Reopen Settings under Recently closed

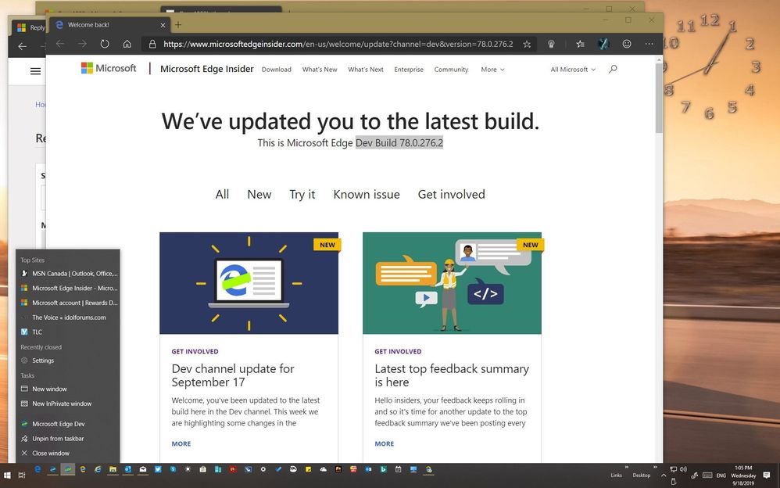tap(68, 361)
